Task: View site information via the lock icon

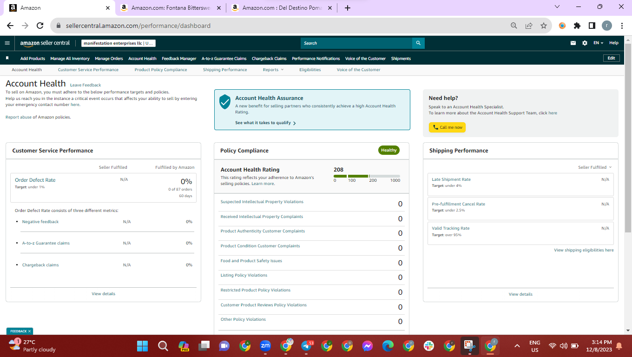Action: [59, 26]
